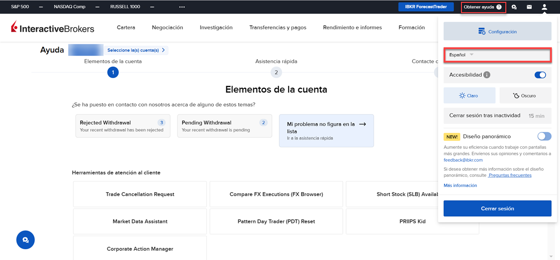
Task: Click the question mark help icon
Action: pos(499,7)
